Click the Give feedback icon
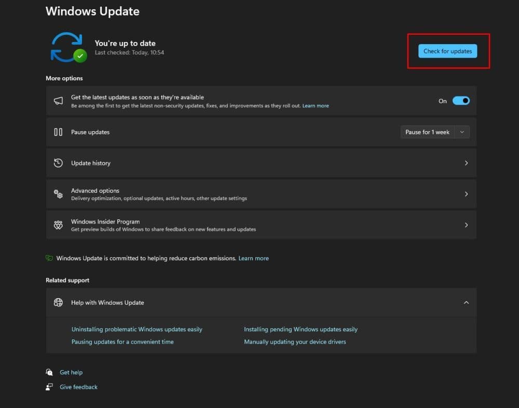 (x=49, y=387)
